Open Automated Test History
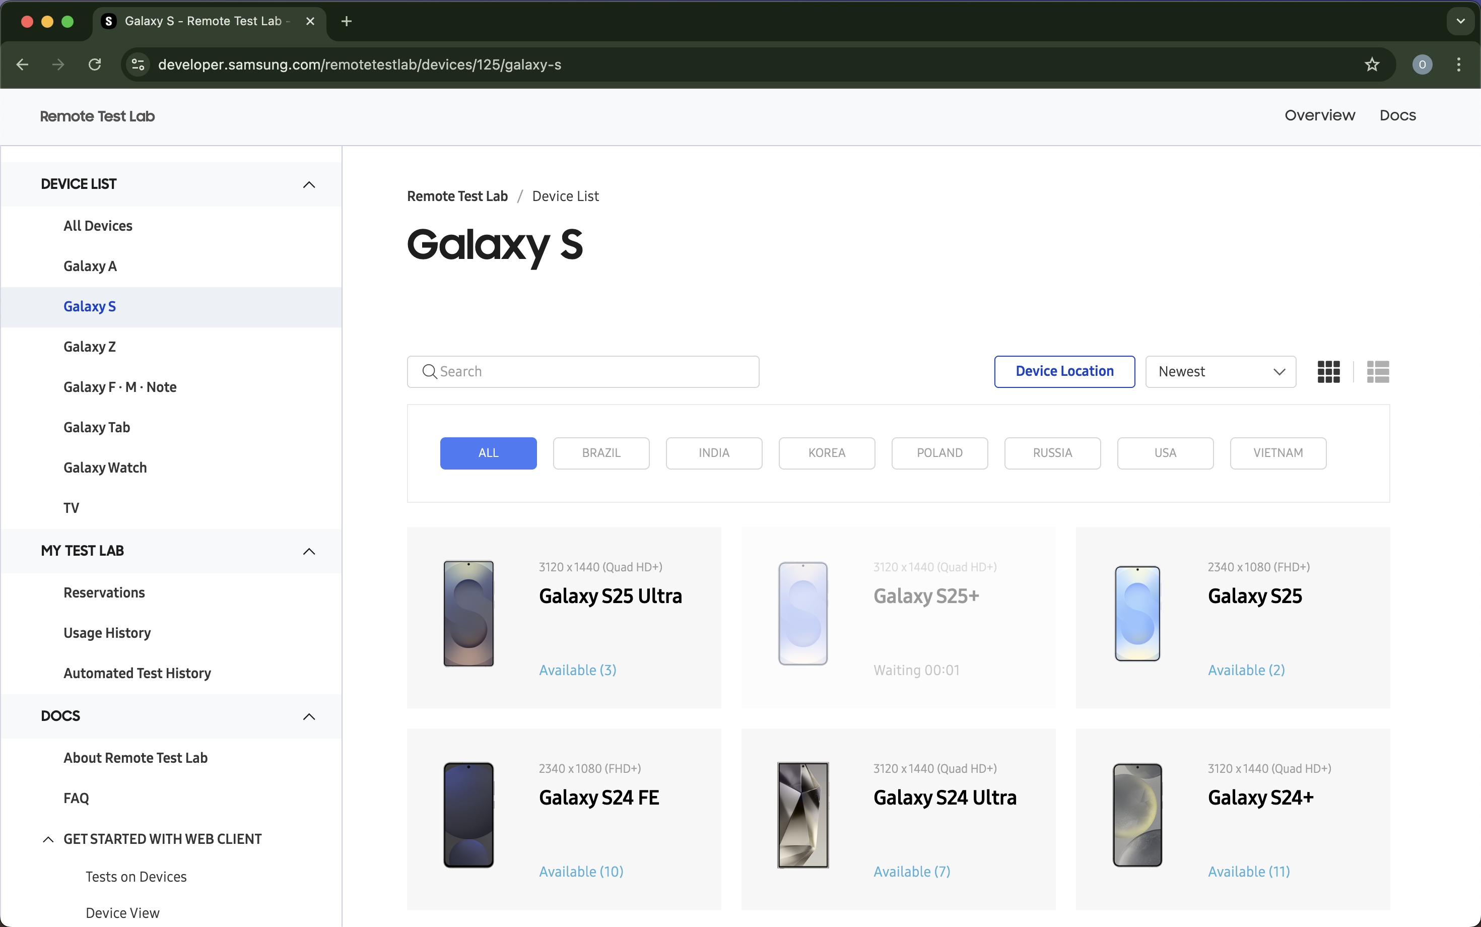Screen dimensions: 1481x927 (137, 673)
